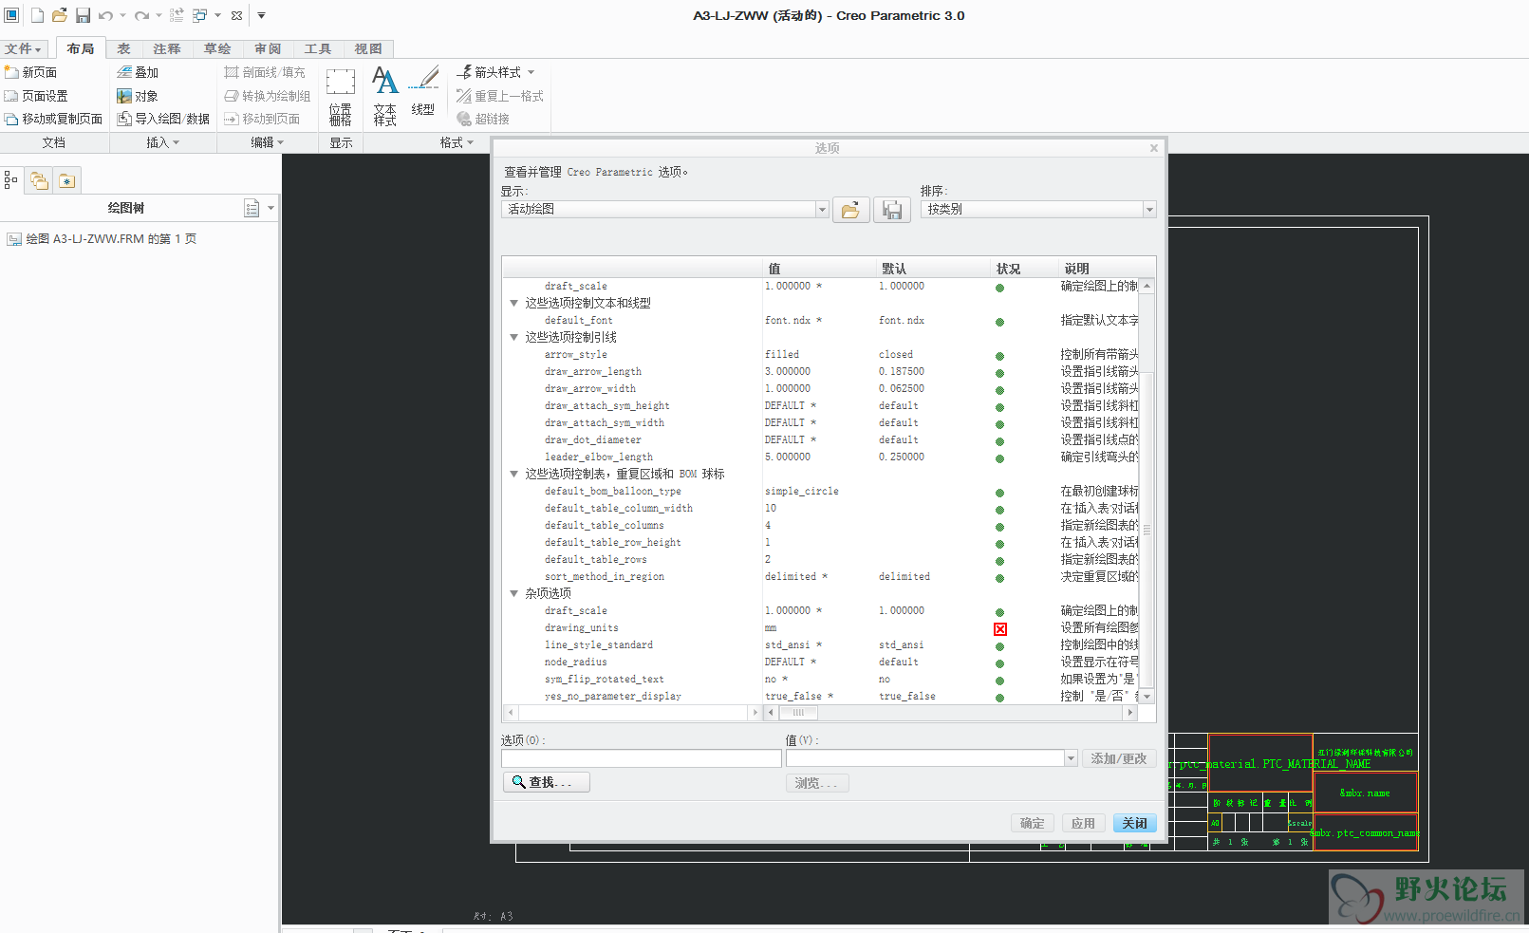
Task: Click 剖面线/填充 hatch command
Action: 265,72
